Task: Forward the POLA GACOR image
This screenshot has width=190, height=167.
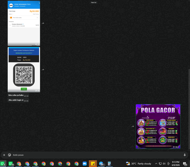Action: click(133, 126)
